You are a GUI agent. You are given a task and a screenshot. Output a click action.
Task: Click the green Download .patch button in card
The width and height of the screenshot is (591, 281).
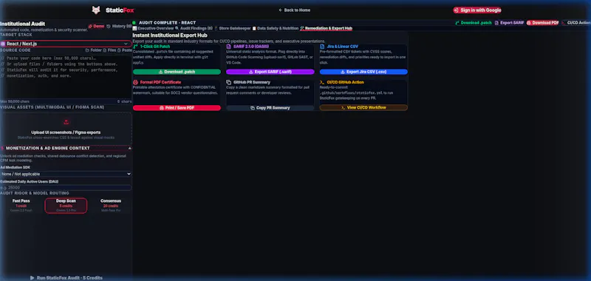pos(177,72)
